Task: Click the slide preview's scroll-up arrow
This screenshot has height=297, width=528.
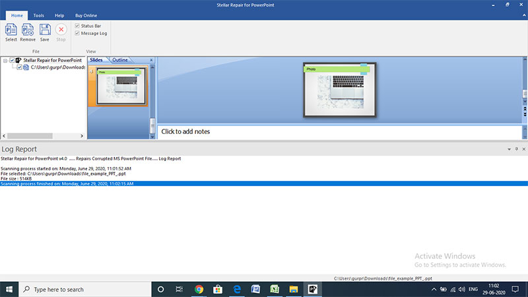Action: click(525, 59)
